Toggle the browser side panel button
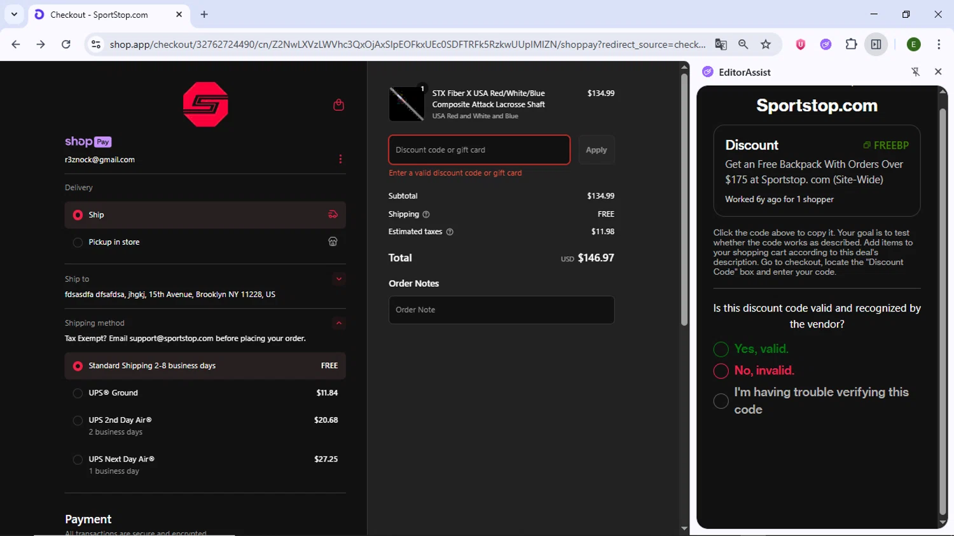Viewport: 954px width, 536px height. pos(876,44)
